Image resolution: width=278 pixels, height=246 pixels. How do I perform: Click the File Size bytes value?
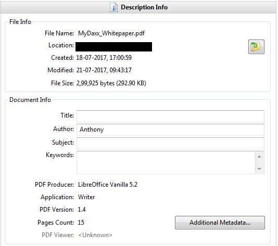[x=111, y=83]
